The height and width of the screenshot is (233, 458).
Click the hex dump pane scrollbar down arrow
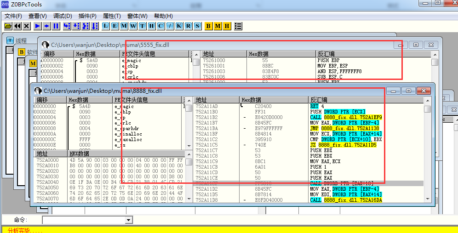(x=189, y=199)
